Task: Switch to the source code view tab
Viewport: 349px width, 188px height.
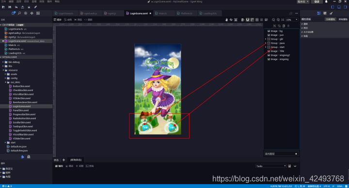Action: click(x=88, y=20)
